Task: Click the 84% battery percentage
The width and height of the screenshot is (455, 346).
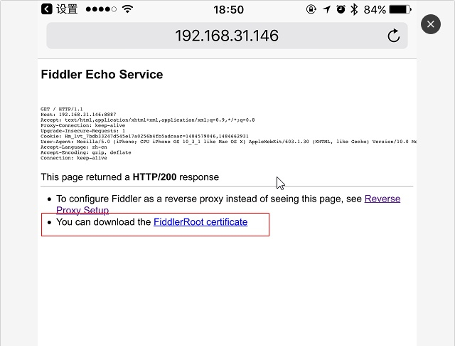Action: [x=375, y=10]
